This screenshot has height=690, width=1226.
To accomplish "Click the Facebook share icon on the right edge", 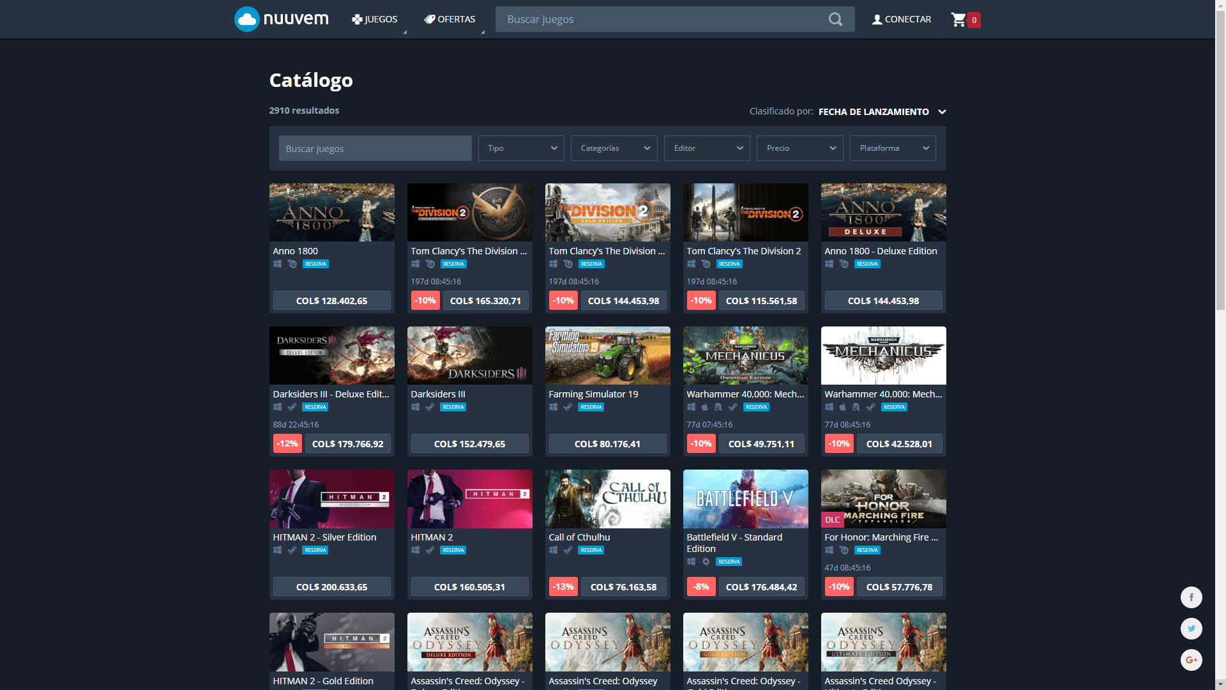I will coord(1192,597).
